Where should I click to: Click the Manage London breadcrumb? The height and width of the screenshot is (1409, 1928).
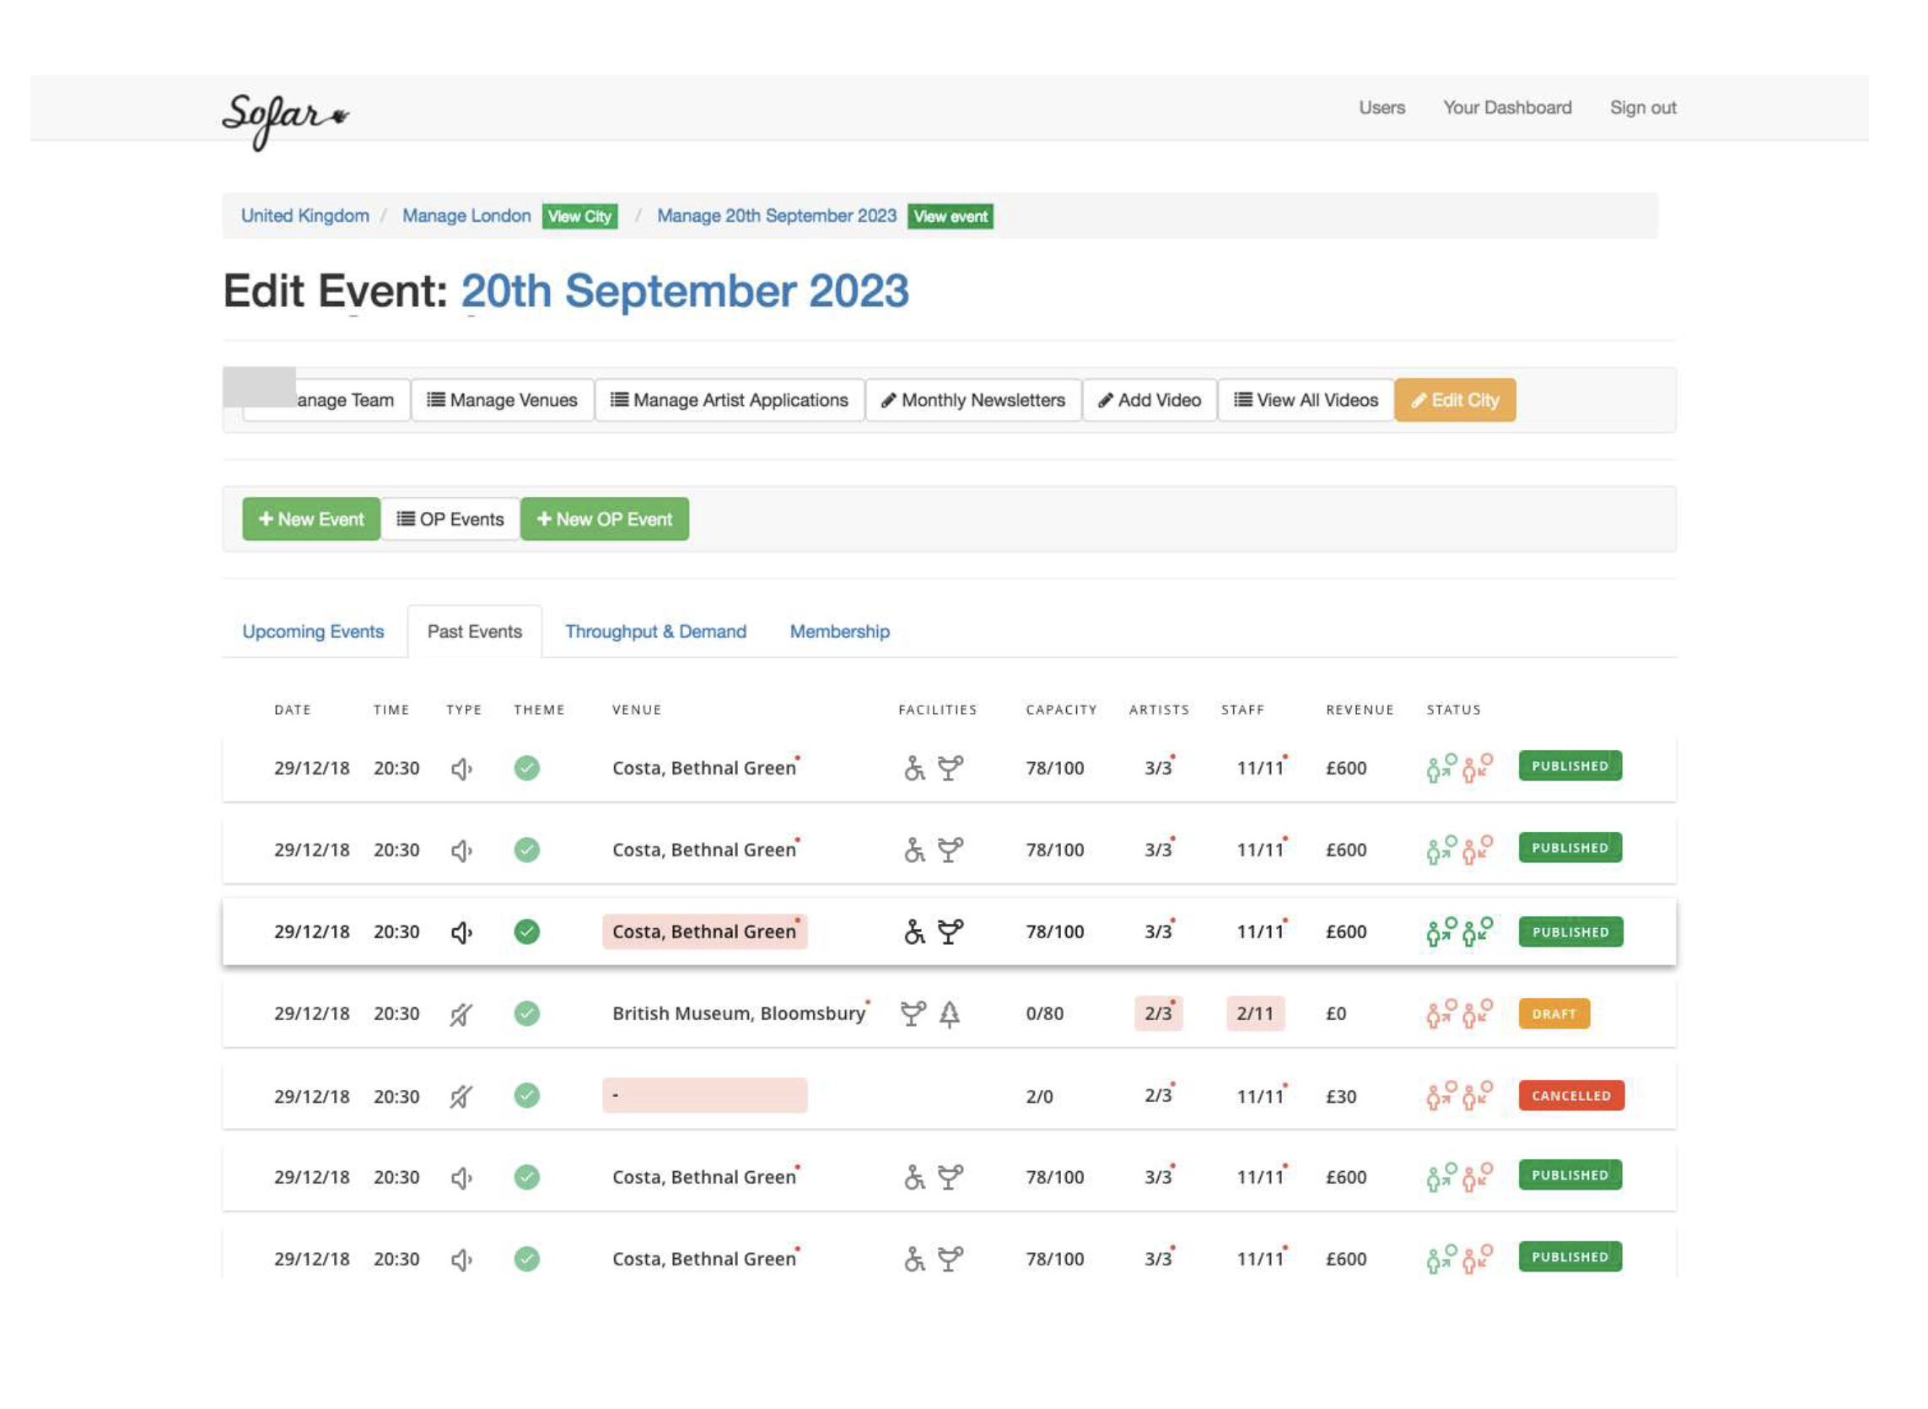click(x=466, y=216)
